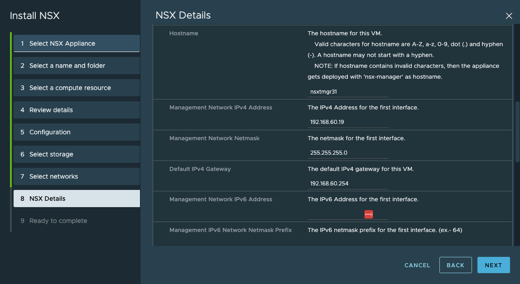Click the Install NSX title
520x284 pixels.
[34, 15]
